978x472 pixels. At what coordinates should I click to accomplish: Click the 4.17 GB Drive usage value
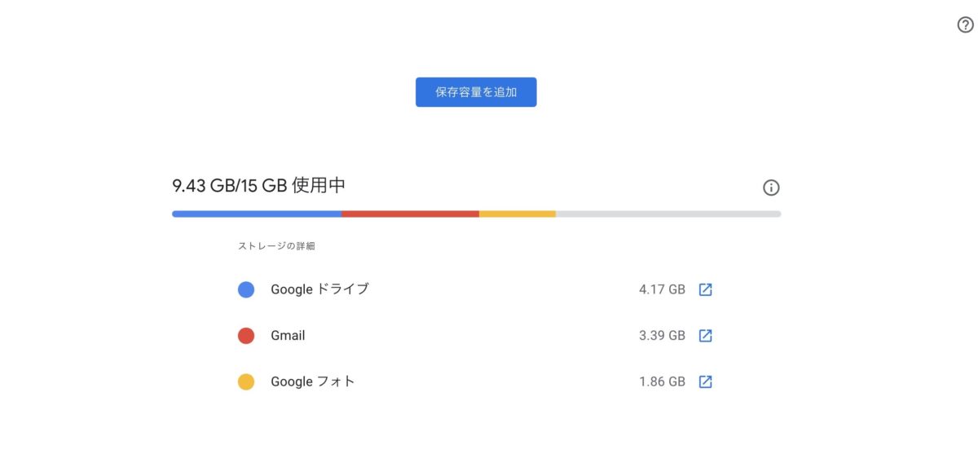[x=662, y=289]
